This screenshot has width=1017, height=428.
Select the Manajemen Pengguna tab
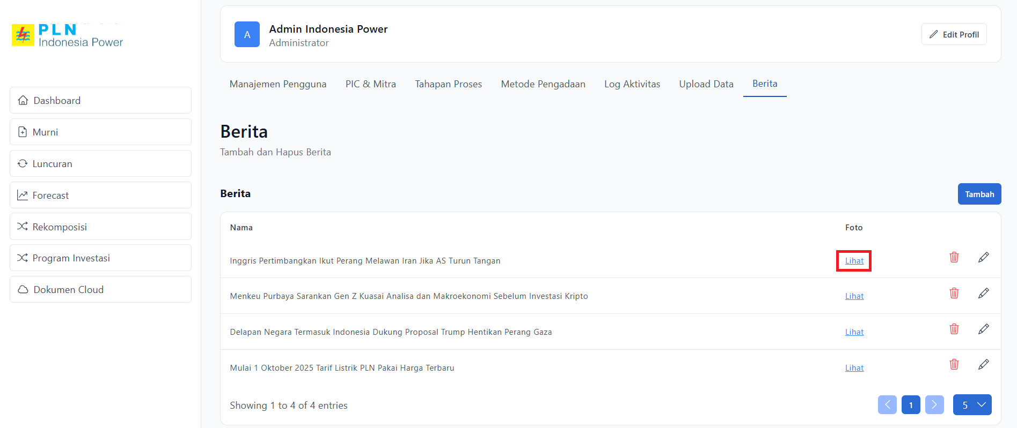277,84
